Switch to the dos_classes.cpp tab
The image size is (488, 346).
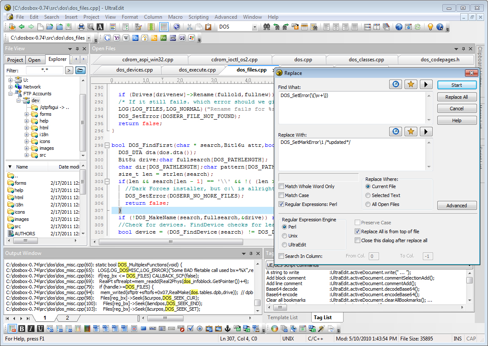pyautogui.click(x=366, y=60)
